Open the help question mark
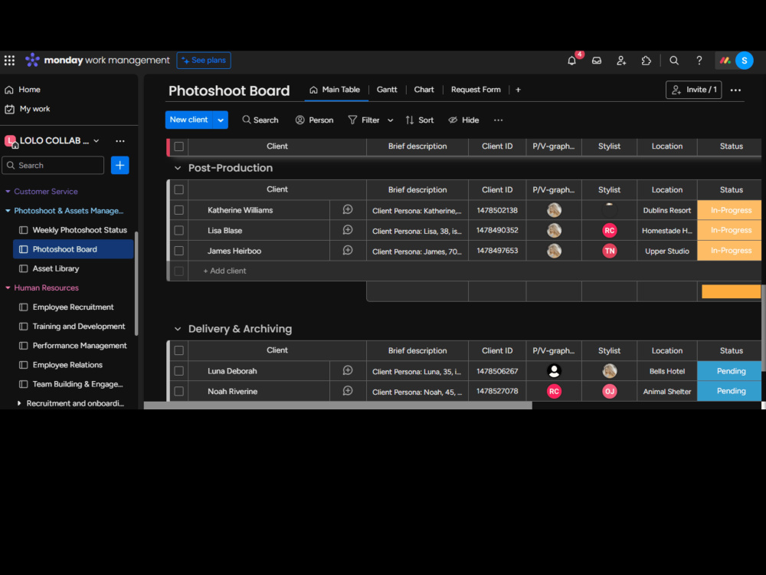Image resolution: width=766 pixels, height=575 pixels. (699, 61)
